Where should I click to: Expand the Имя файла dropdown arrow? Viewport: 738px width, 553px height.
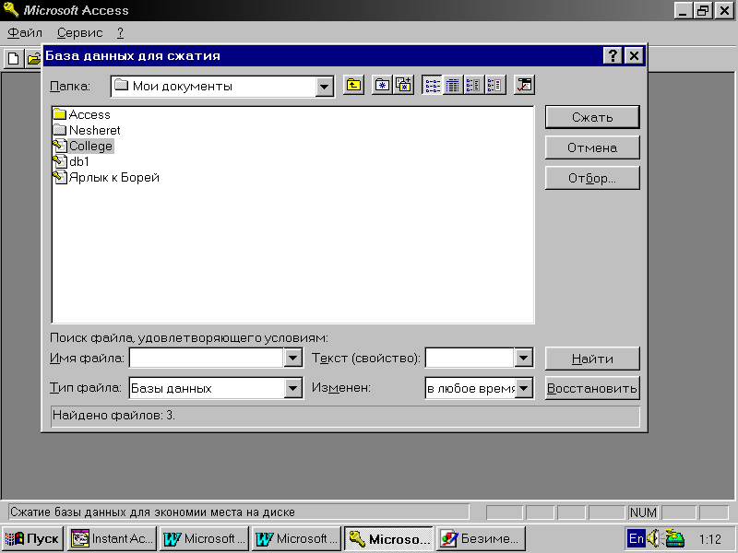tap(292, 359)
